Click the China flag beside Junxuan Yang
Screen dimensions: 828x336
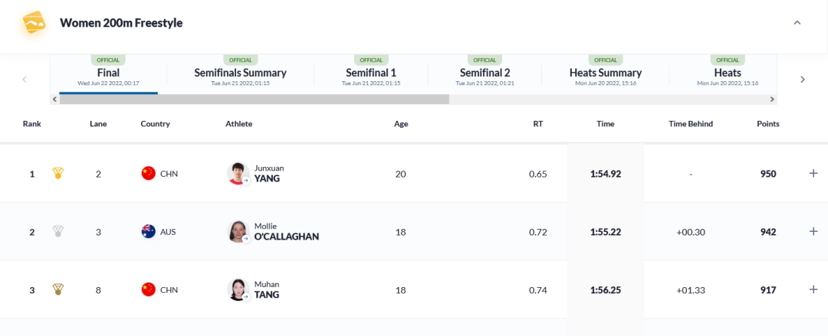pos(149,174)
